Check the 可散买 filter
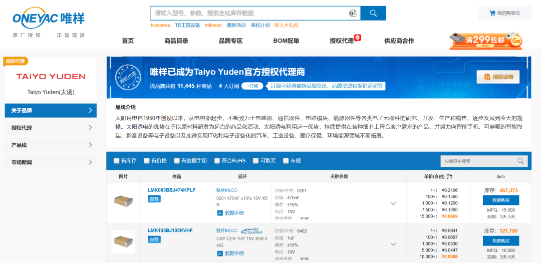Viewport: 541px width, 263px height. coord(255,160)
